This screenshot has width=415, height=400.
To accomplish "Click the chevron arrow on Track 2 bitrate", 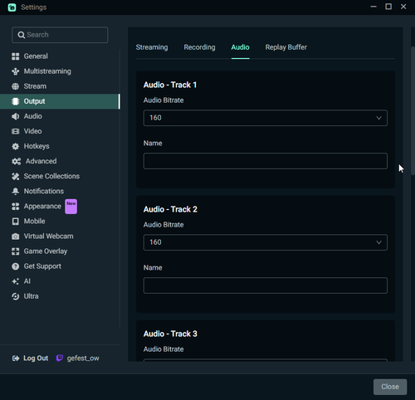I will [x=378, y=242].
